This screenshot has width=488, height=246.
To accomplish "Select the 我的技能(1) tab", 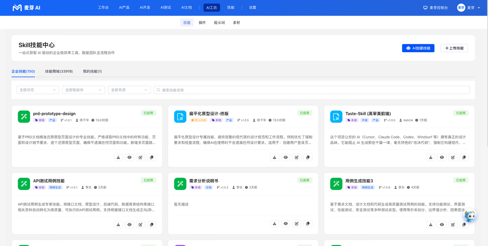I will [92, 71].
